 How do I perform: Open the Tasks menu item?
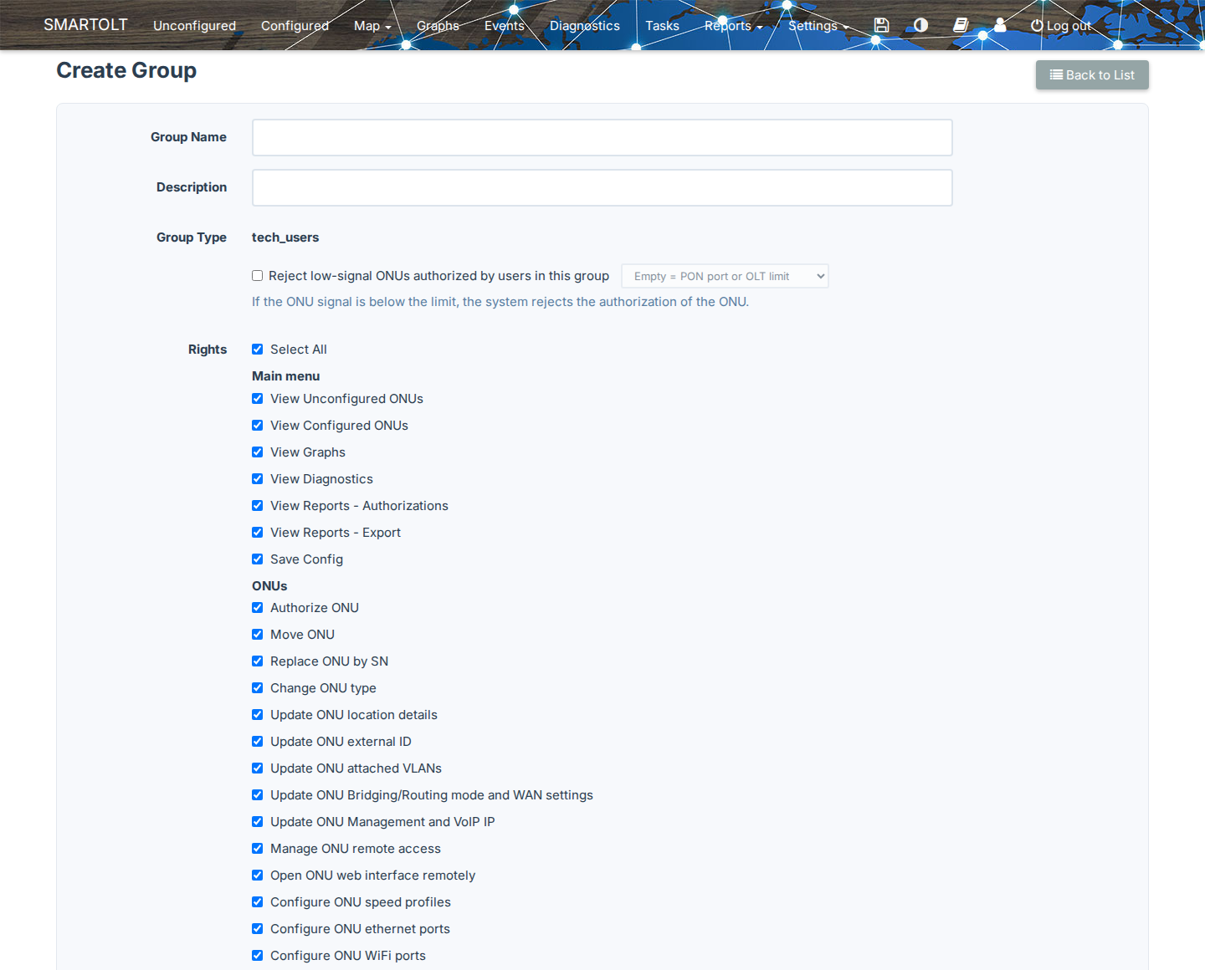[x=662, y=26]
